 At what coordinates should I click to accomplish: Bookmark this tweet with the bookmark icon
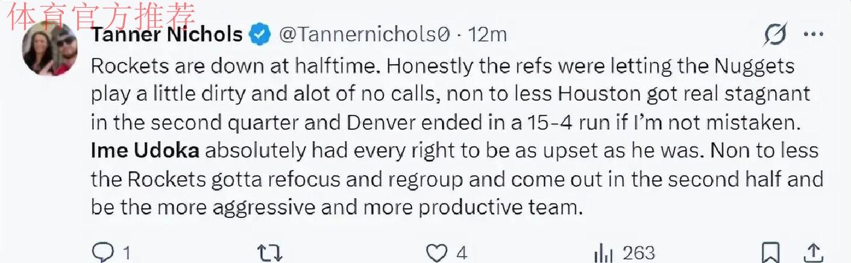(x=770, y=252)
